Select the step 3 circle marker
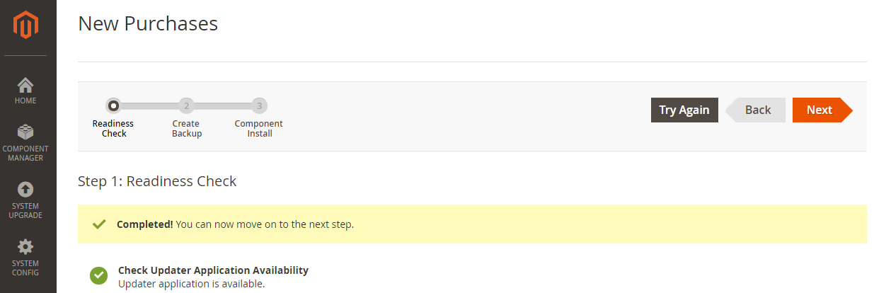The height and width of the screenshot is (293, 874). click(260, 106)
